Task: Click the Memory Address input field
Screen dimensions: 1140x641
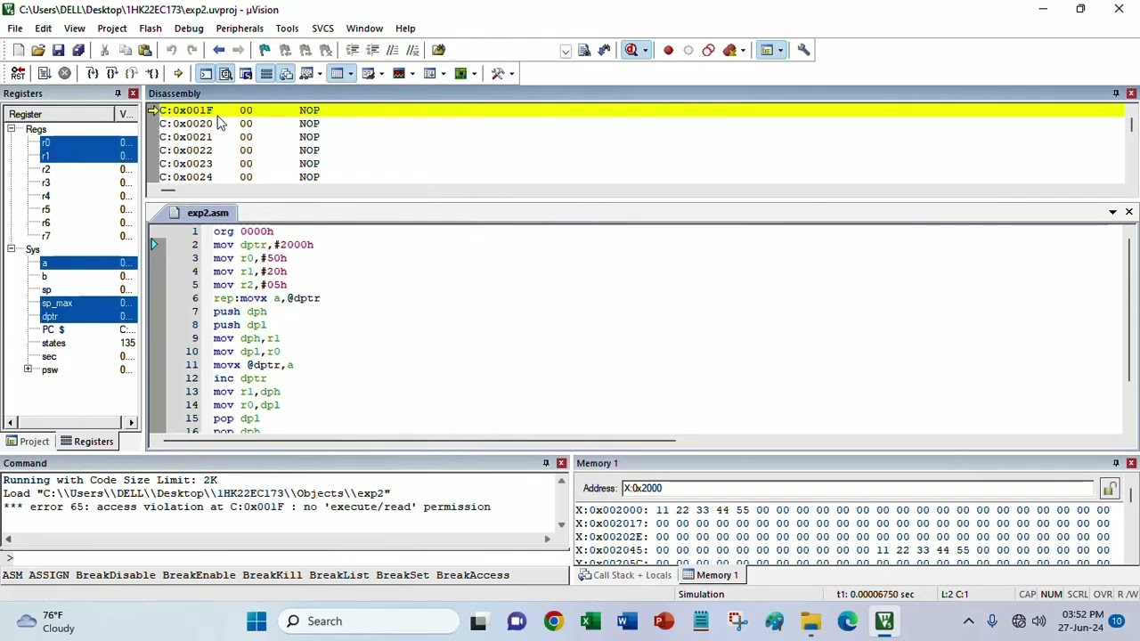Action: click(x=857, y=489)
